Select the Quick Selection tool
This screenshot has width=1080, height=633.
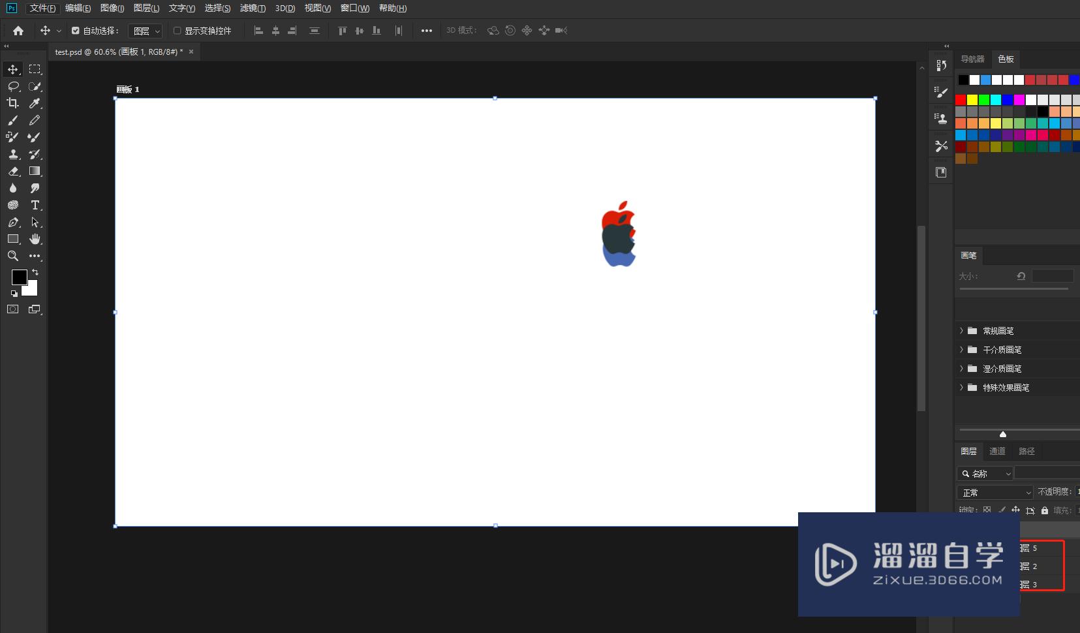[x=35, y=86]
